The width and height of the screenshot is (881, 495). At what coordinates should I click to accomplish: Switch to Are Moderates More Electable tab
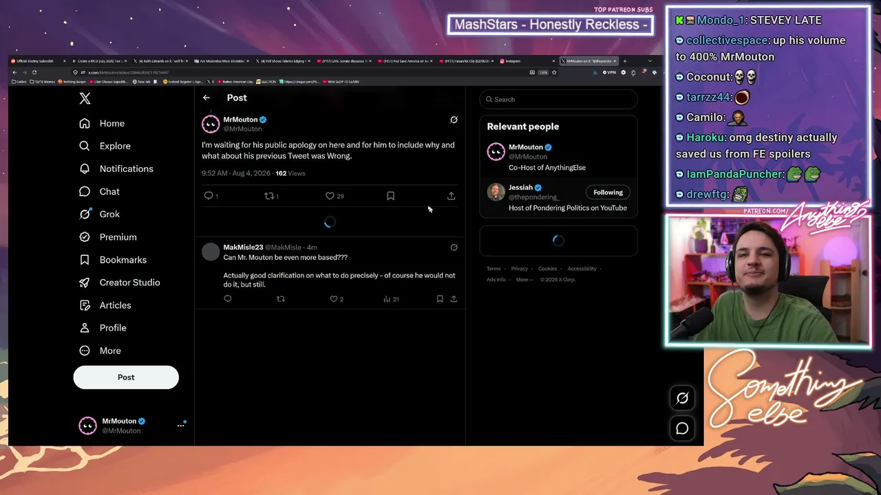[222, 61]
